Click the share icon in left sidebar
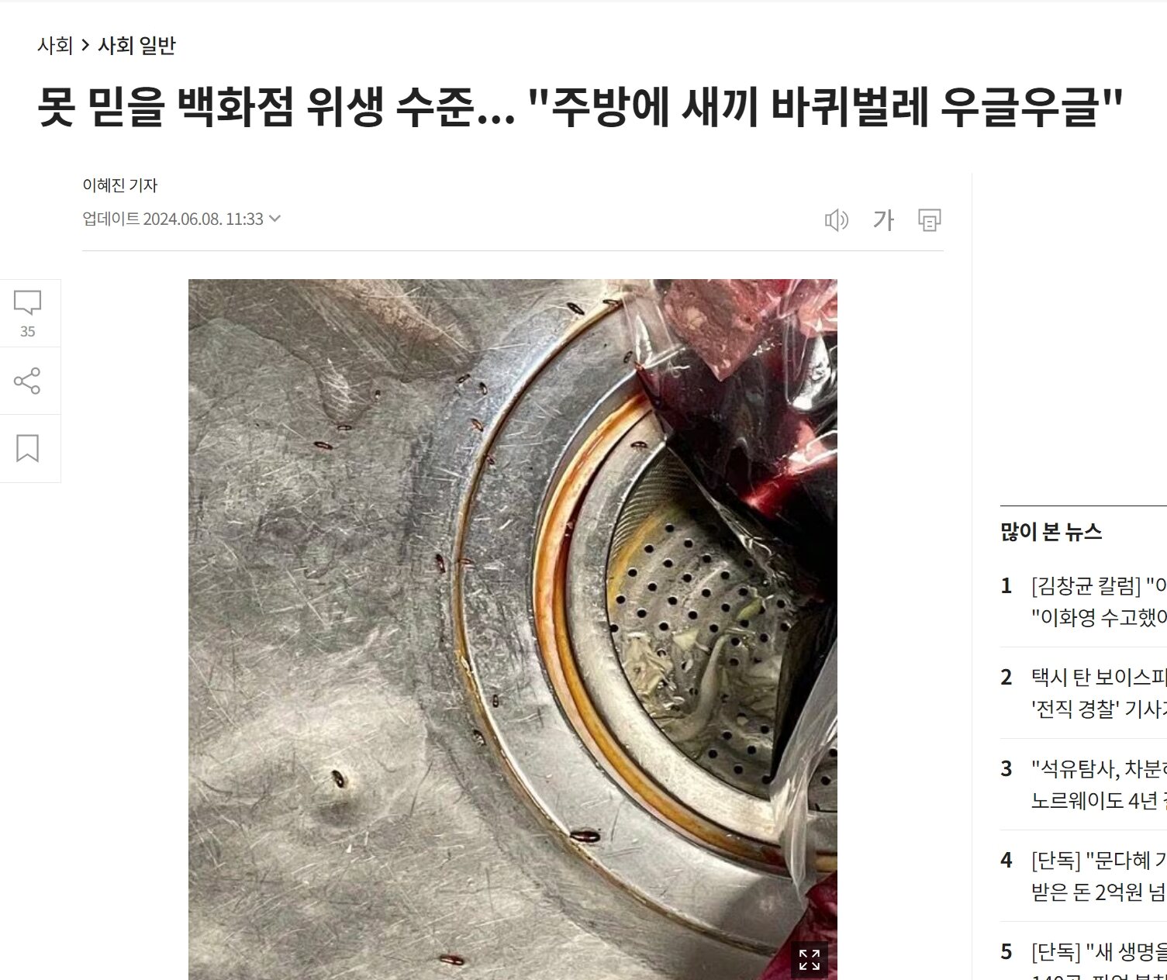This screenshot has height=980, width=1167. pyautogui.click(x=27, y=381)
